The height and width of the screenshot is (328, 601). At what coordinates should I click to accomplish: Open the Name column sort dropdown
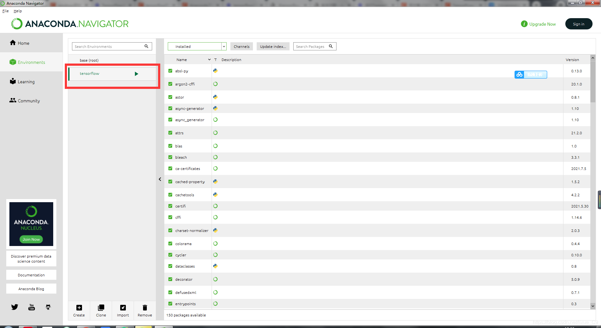pyautogui.click(x=209, y=59)
